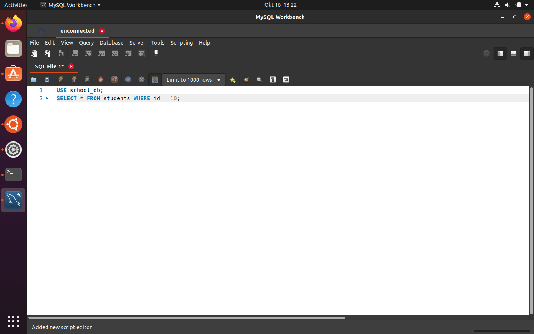Rollback the current transaction
The height and width of the screenshot is (334, 534).
(x=141, y=80)
